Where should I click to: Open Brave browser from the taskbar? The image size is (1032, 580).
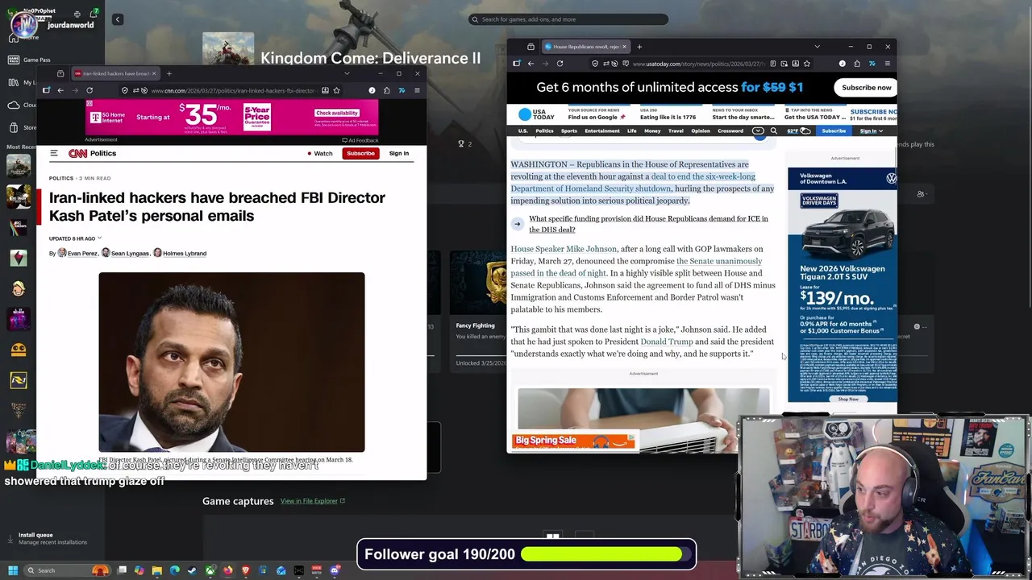[245, 570]
